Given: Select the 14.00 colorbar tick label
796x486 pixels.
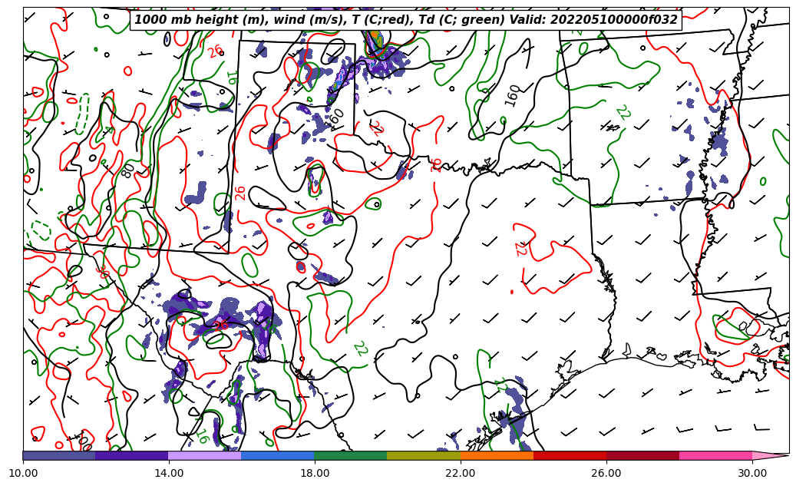Looking at the screenshot, I should coord(169,474).
